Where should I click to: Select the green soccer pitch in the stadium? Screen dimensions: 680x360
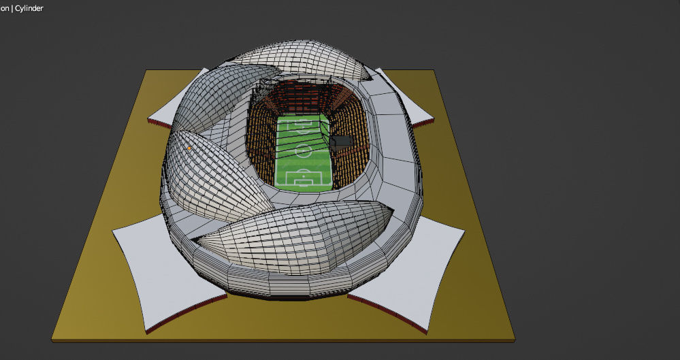[x=303, y=152]
